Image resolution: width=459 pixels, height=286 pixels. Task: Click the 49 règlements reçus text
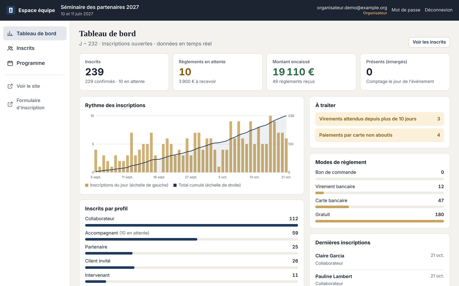coord(294,82)
